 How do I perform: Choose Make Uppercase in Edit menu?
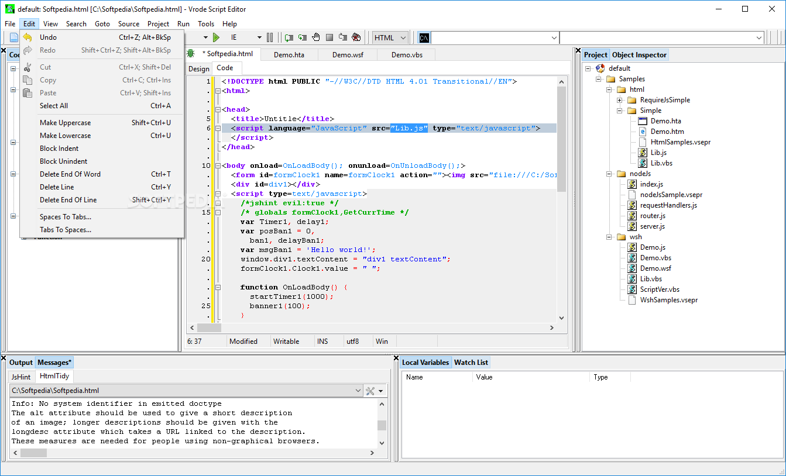tap(102, 123)
